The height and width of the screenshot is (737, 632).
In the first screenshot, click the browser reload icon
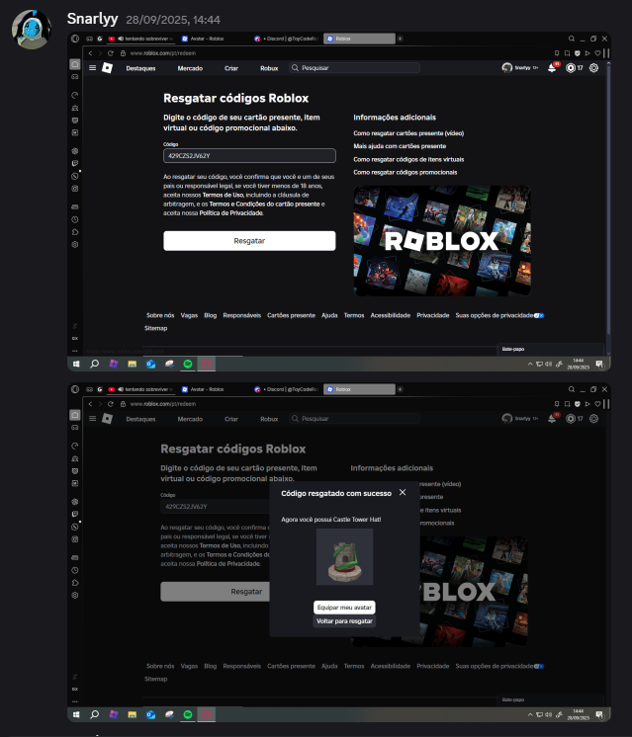click(111, 53)
